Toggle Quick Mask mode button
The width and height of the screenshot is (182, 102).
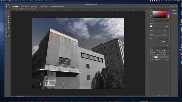[x=6, y=36]
